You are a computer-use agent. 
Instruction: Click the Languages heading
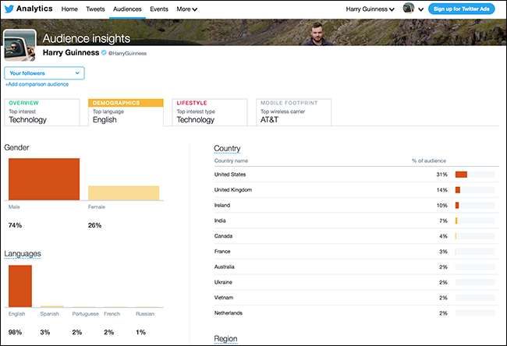(x=23, y=254)
